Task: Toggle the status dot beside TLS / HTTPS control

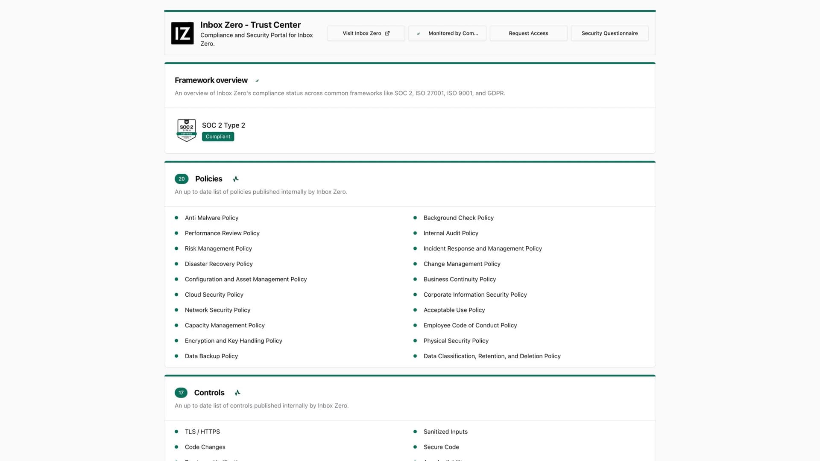Action: pyautogui.click(x=176, y=432)
